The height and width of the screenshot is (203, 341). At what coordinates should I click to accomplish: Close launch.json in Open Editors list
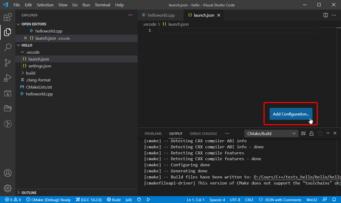tap(25, 38)
